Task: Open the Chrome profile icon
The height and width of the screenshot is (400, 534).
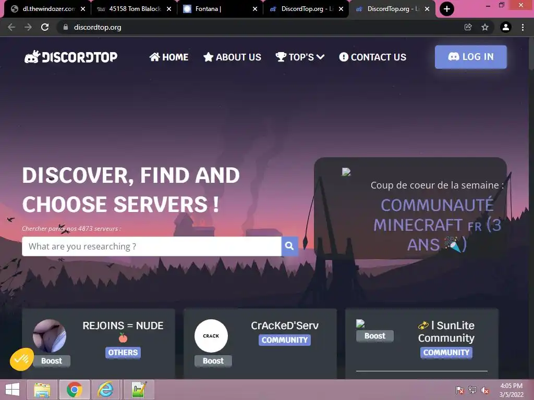Action: 506,27
